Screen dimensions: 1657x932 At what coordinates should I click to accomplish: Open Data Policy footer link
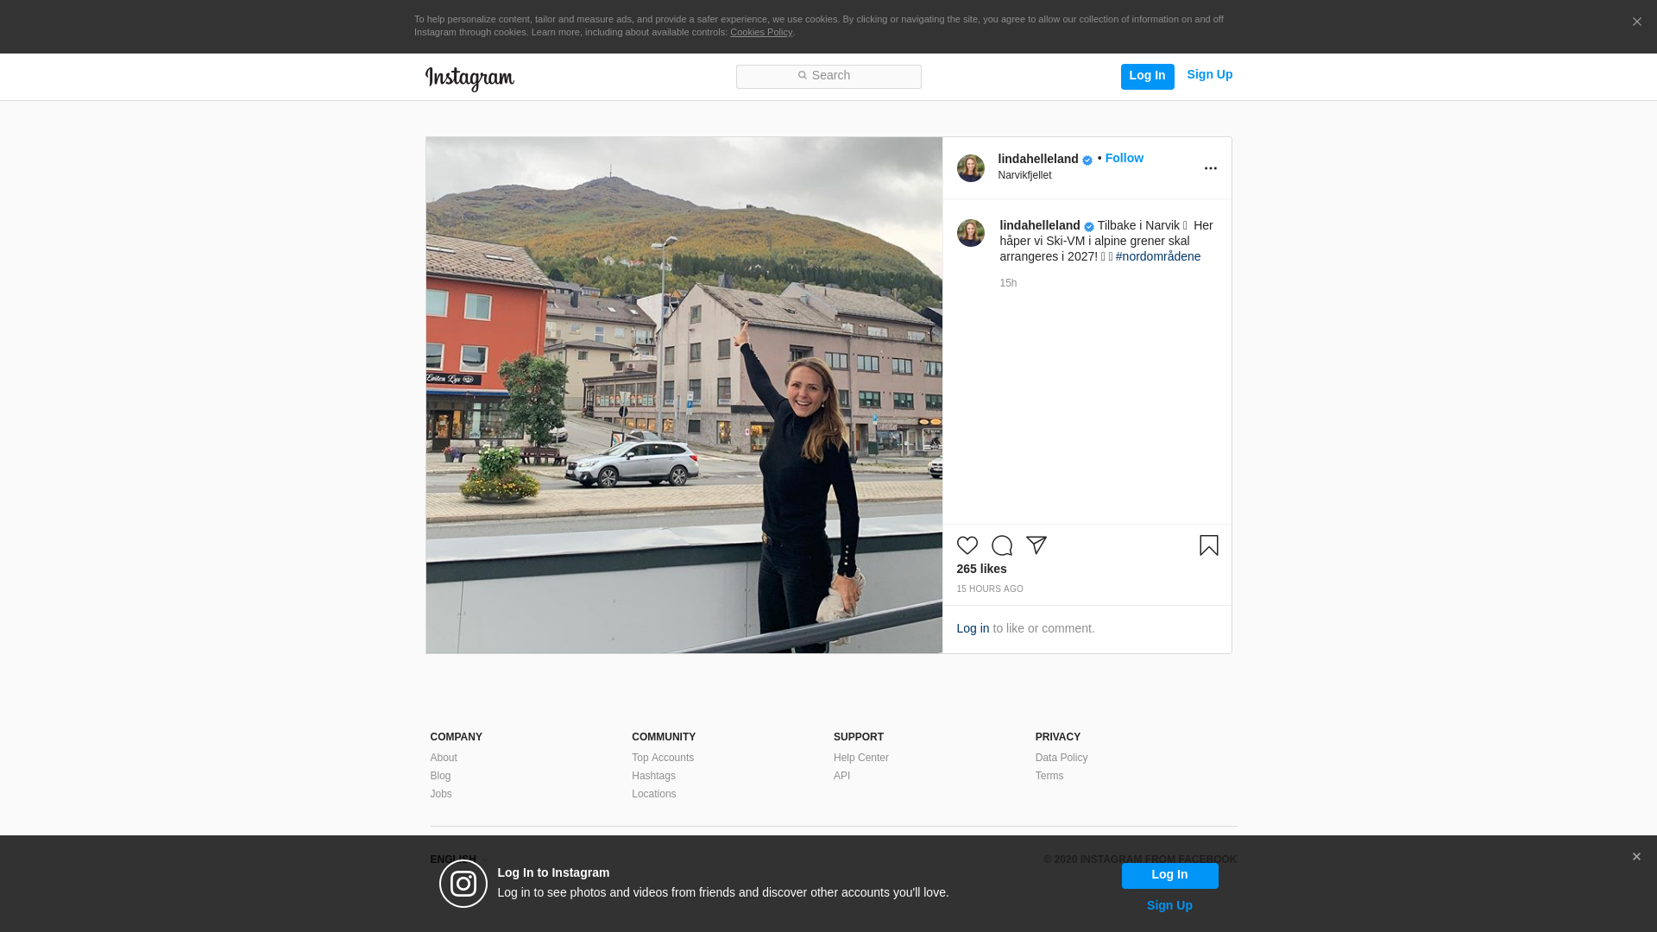(1062, 758)
